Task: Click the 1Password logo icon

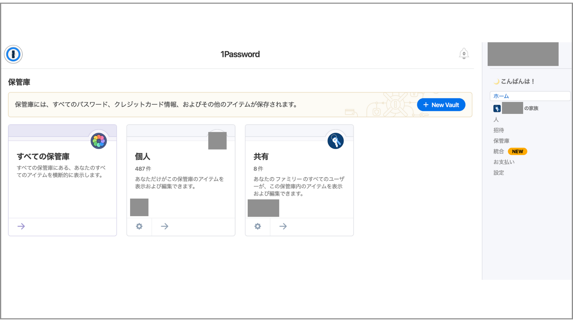Action: tap(13, 54)
